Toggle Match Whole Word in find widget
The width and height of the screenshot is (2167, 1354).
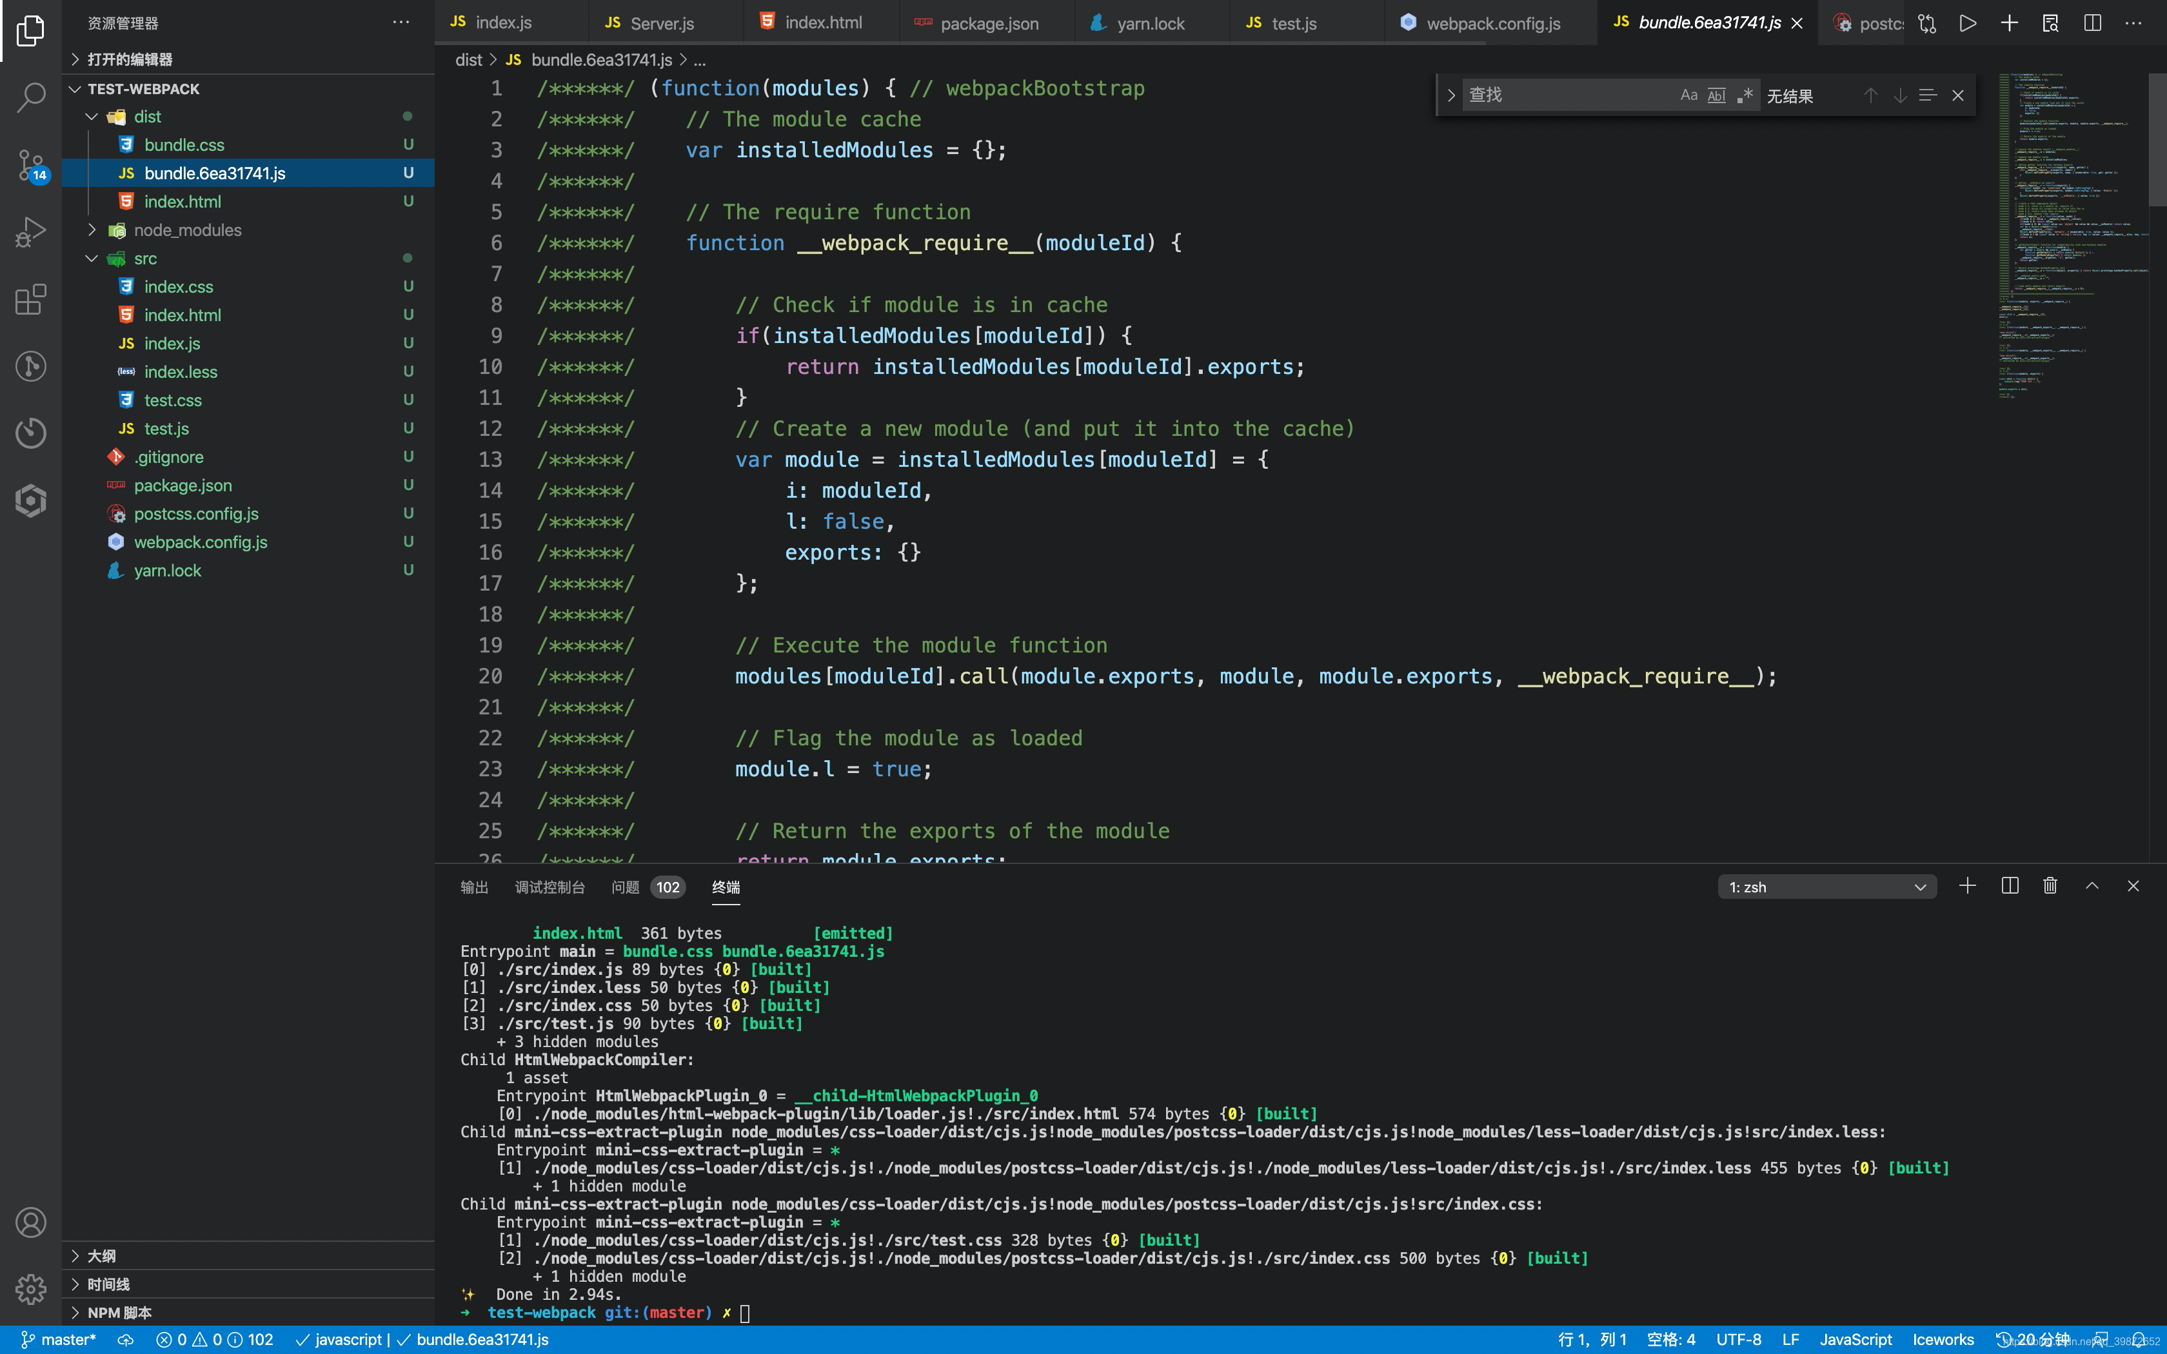pyautogui.click(x=1717, y=95)
